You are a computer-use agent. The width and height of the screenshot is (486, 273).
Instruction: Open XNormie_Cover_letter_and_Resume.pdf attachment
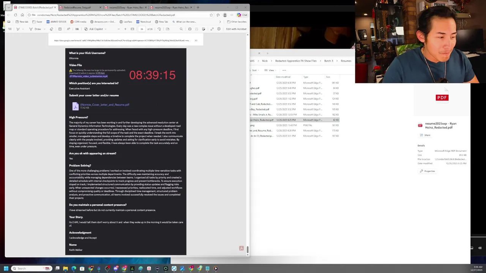[104, 105]
